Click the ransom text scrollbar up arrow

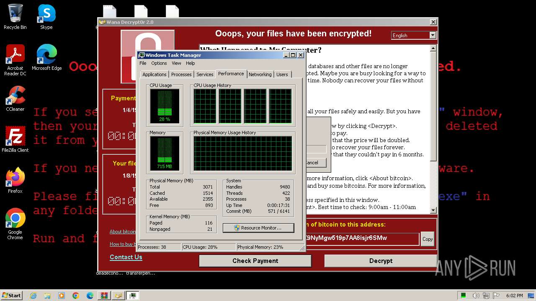coord(433,48)
